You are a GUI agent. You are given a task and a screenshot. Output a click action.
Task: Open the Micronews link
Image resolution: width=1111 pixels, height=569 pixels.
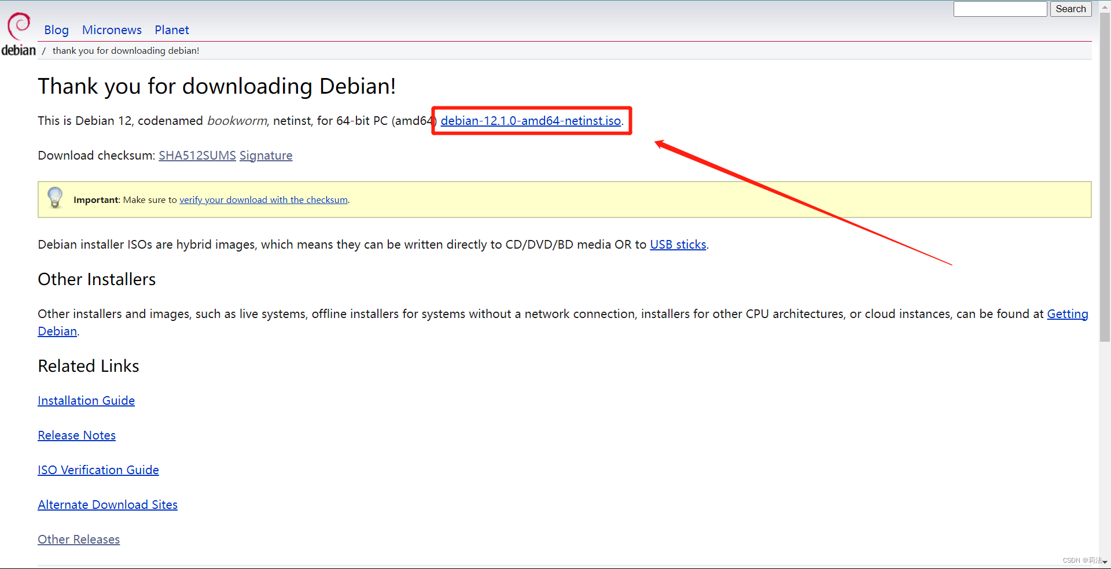tap(112, 30)
